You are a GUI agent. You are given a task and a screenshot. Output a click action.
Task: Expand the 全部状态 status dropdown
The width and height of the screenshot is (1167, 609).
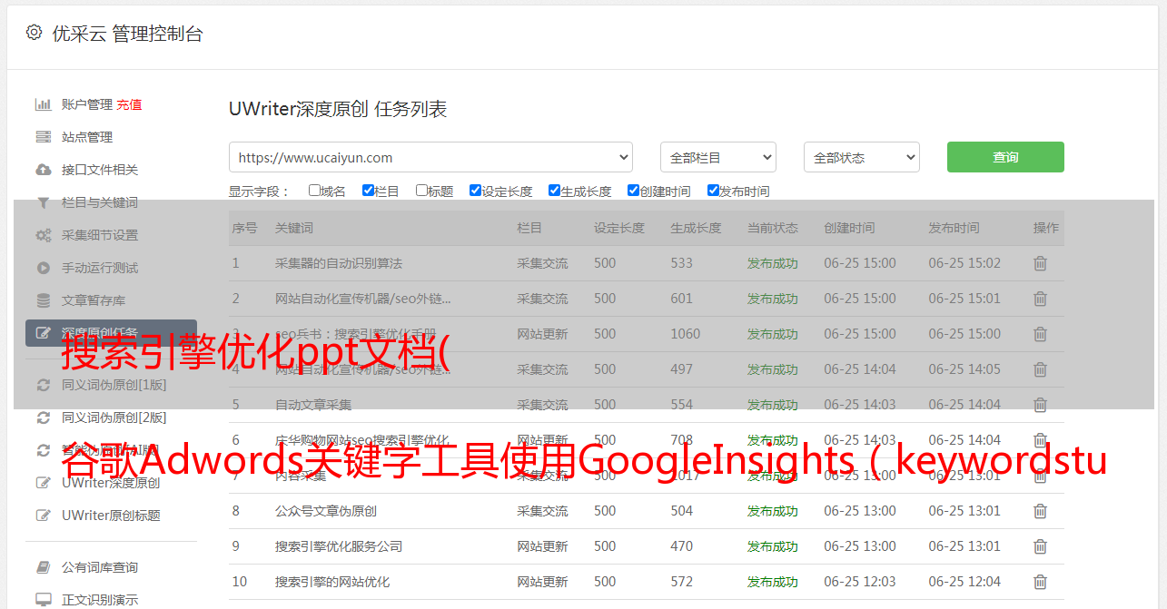tap(862, 157)
